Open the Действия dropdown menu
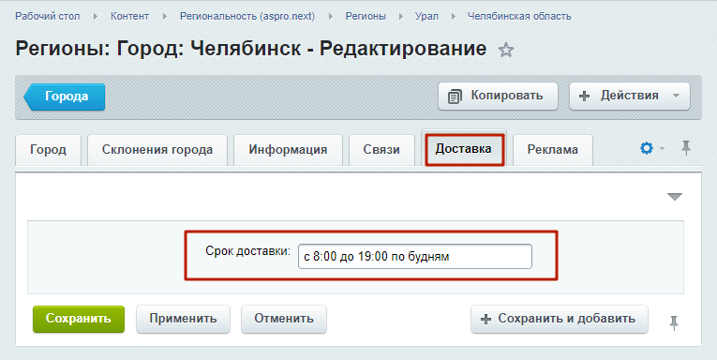 coord(629,96)
